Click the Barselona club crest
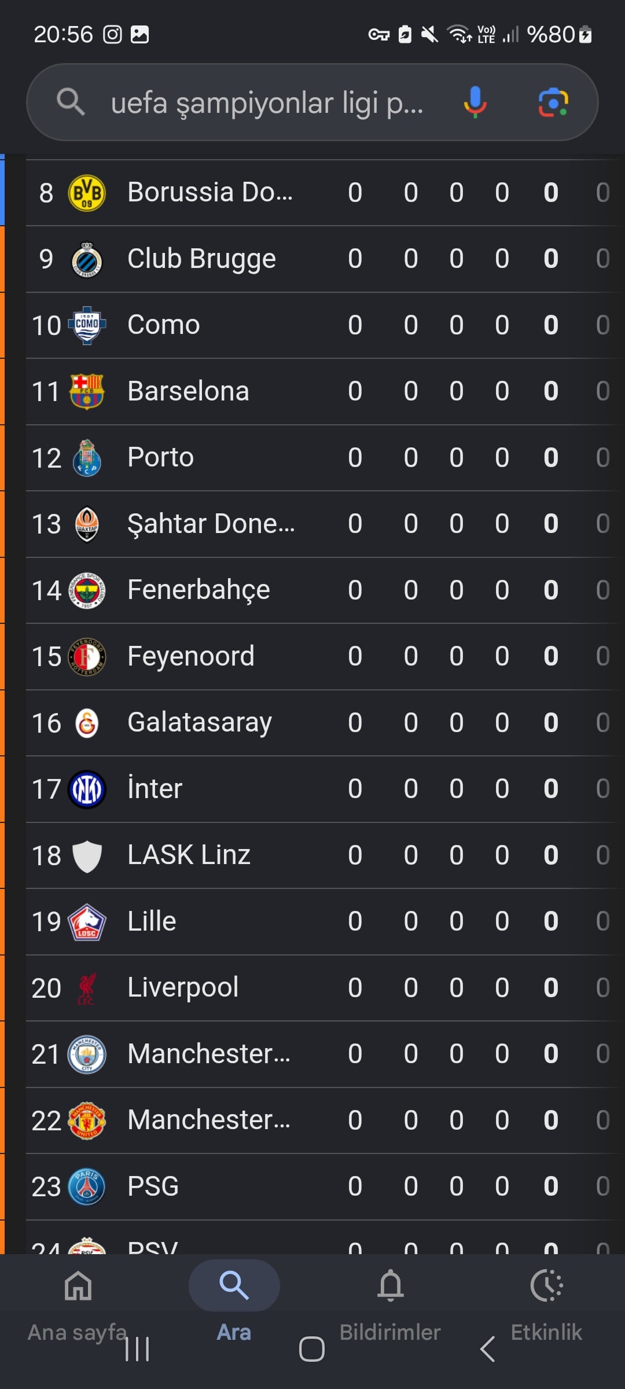625x1389 pixels. [87, 392]
